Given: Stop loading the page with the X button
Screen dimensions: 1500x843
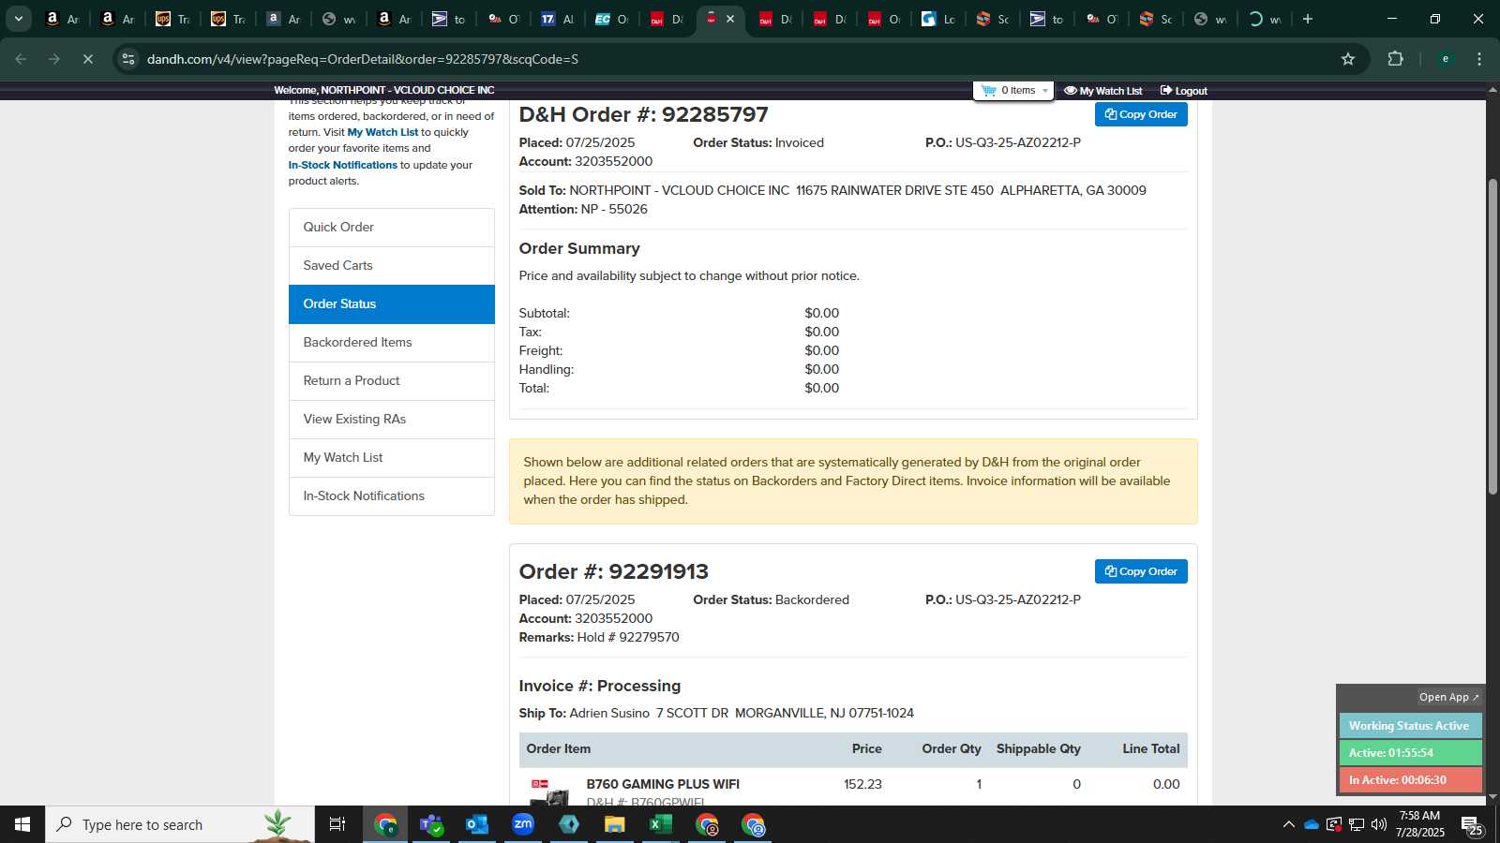Looking at the screenshot, I should coord(87,59).
